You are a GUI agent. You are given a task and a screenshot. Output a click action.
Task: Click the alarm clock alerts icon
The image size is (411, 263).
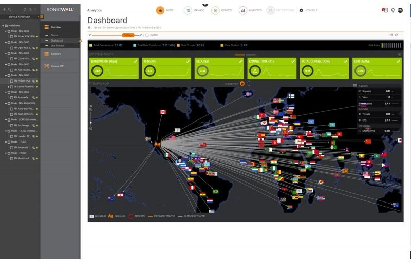coord(385,10)
